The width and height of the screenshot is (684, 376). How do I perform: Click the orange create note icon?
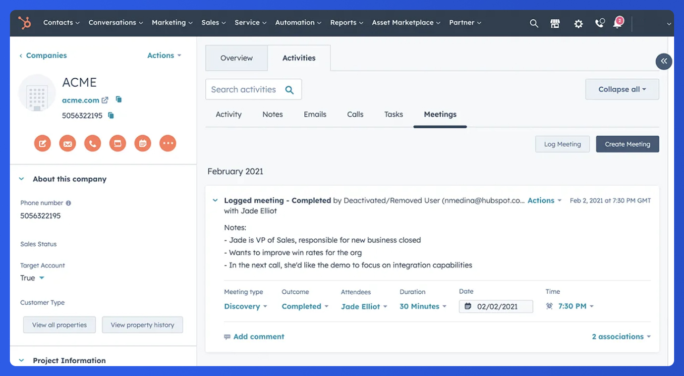click(43, 144)
